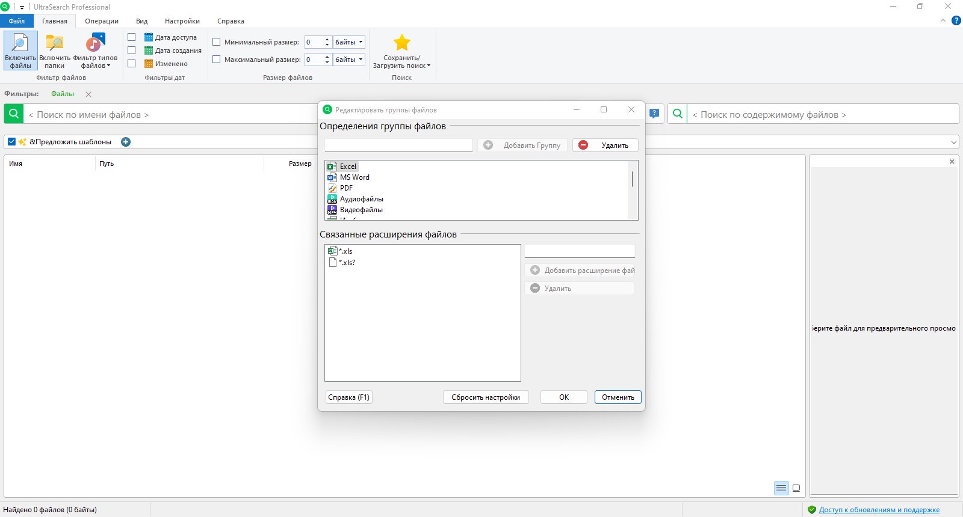The height and width of the screenshot is (517, 963).
Task: Switch to the Вид ribbon tab
Action: tap(142, 21)
